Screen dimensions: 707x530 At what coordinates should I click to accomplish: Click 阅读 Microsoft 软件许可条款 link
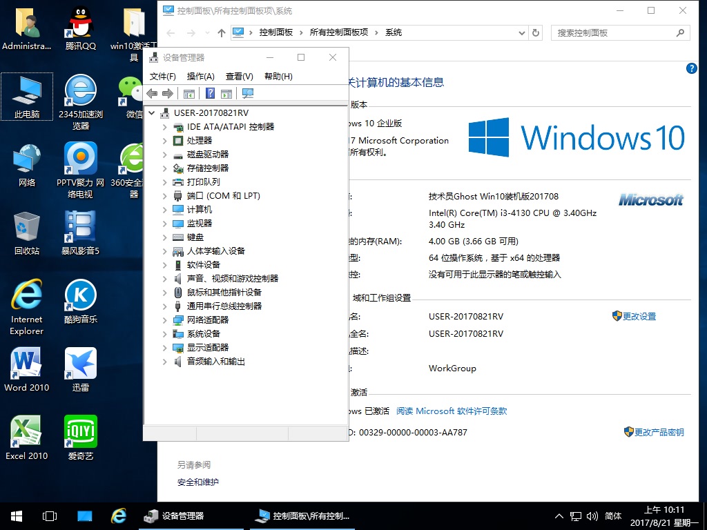[452, 411]
